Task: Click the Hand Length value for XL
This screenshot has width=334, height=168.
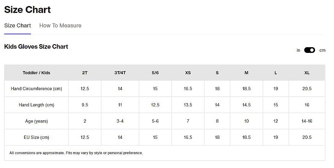Action: [x=307, y=105]
